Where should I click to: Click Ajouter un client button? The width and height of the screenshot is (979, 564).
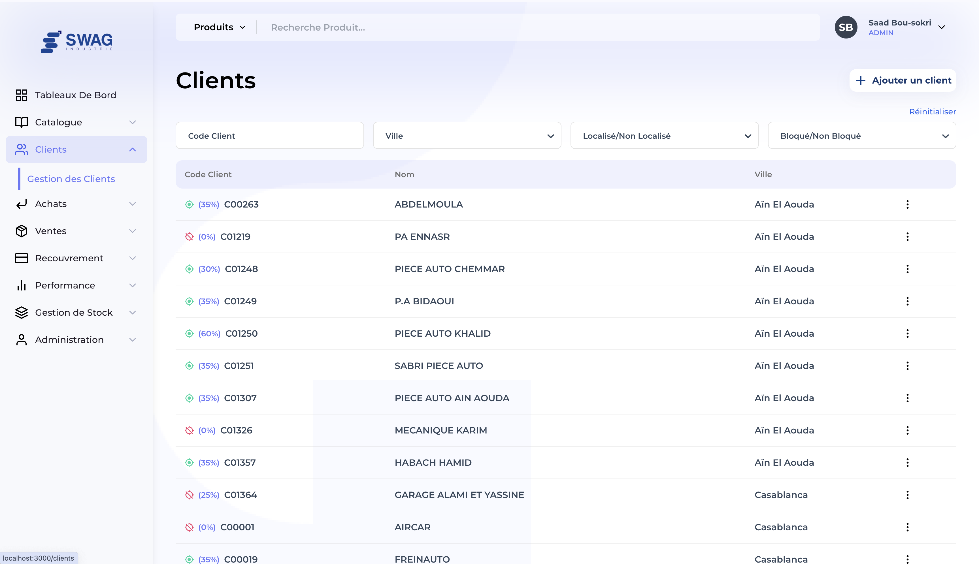[903, 81]
